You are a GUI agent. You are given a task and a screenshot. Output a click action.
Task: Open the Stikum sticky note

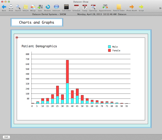pyautogui.click(x=25, y=7)
